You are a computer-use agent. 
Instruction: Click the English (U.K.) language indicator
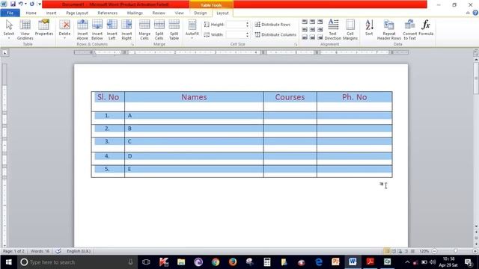pyautogui.click(x=79, y=251)
